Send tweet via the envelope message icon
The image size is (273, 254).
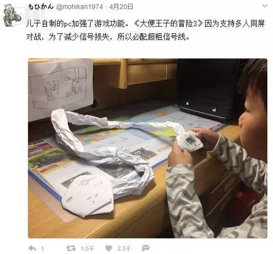tap(146, 248)
